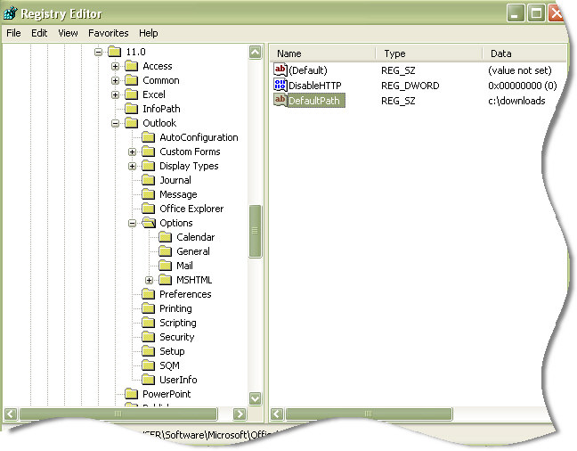This screenshot has width=577, height=451.
Task: Select the Setup key label
Action: [172, 351]
